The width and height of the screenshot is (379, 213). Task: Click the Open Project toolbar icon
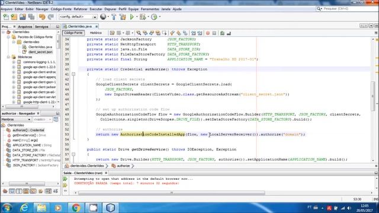coord(23,17)
